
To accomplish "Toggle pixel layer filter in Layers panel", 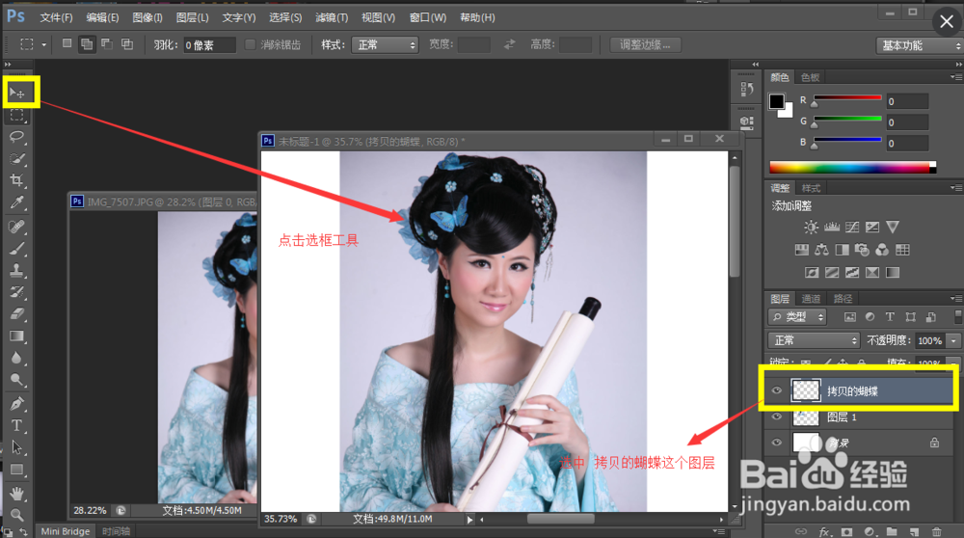I will pos(849,316).
